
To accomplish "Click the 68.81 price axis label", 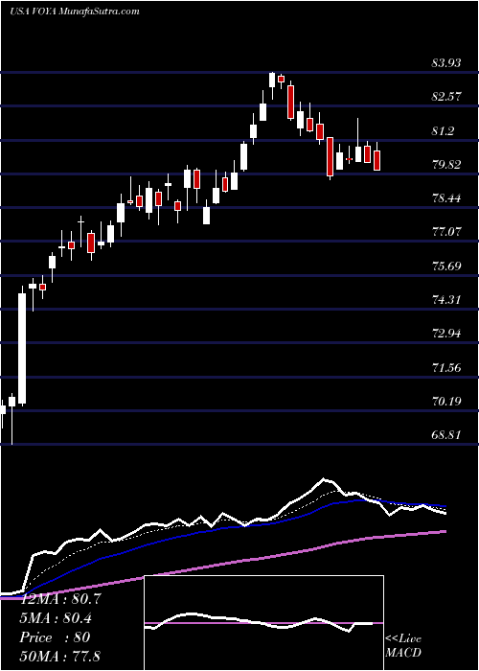I will (446, 435).
